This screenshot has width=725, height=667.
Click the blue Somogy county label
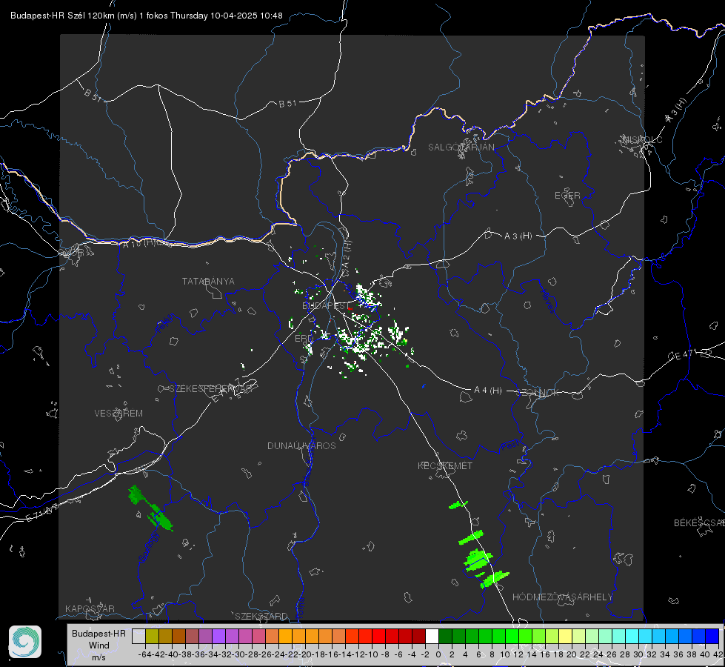click(x=149, y=546)
